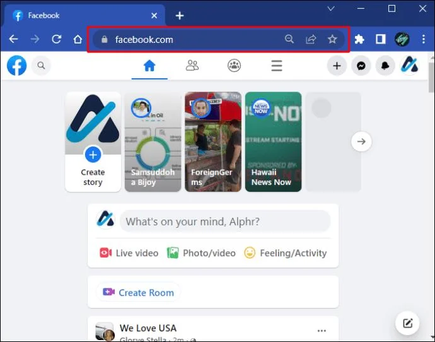Image resolution: width=435 pixels, height=342 pixels.
Task: Click the Create plus button
Action: [337, 66]
